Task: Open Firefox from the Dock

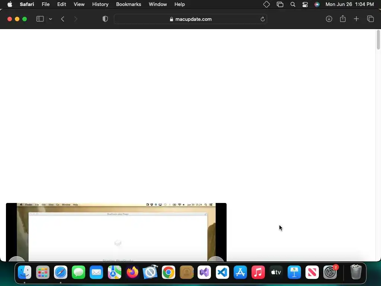Action: (132, 272)
